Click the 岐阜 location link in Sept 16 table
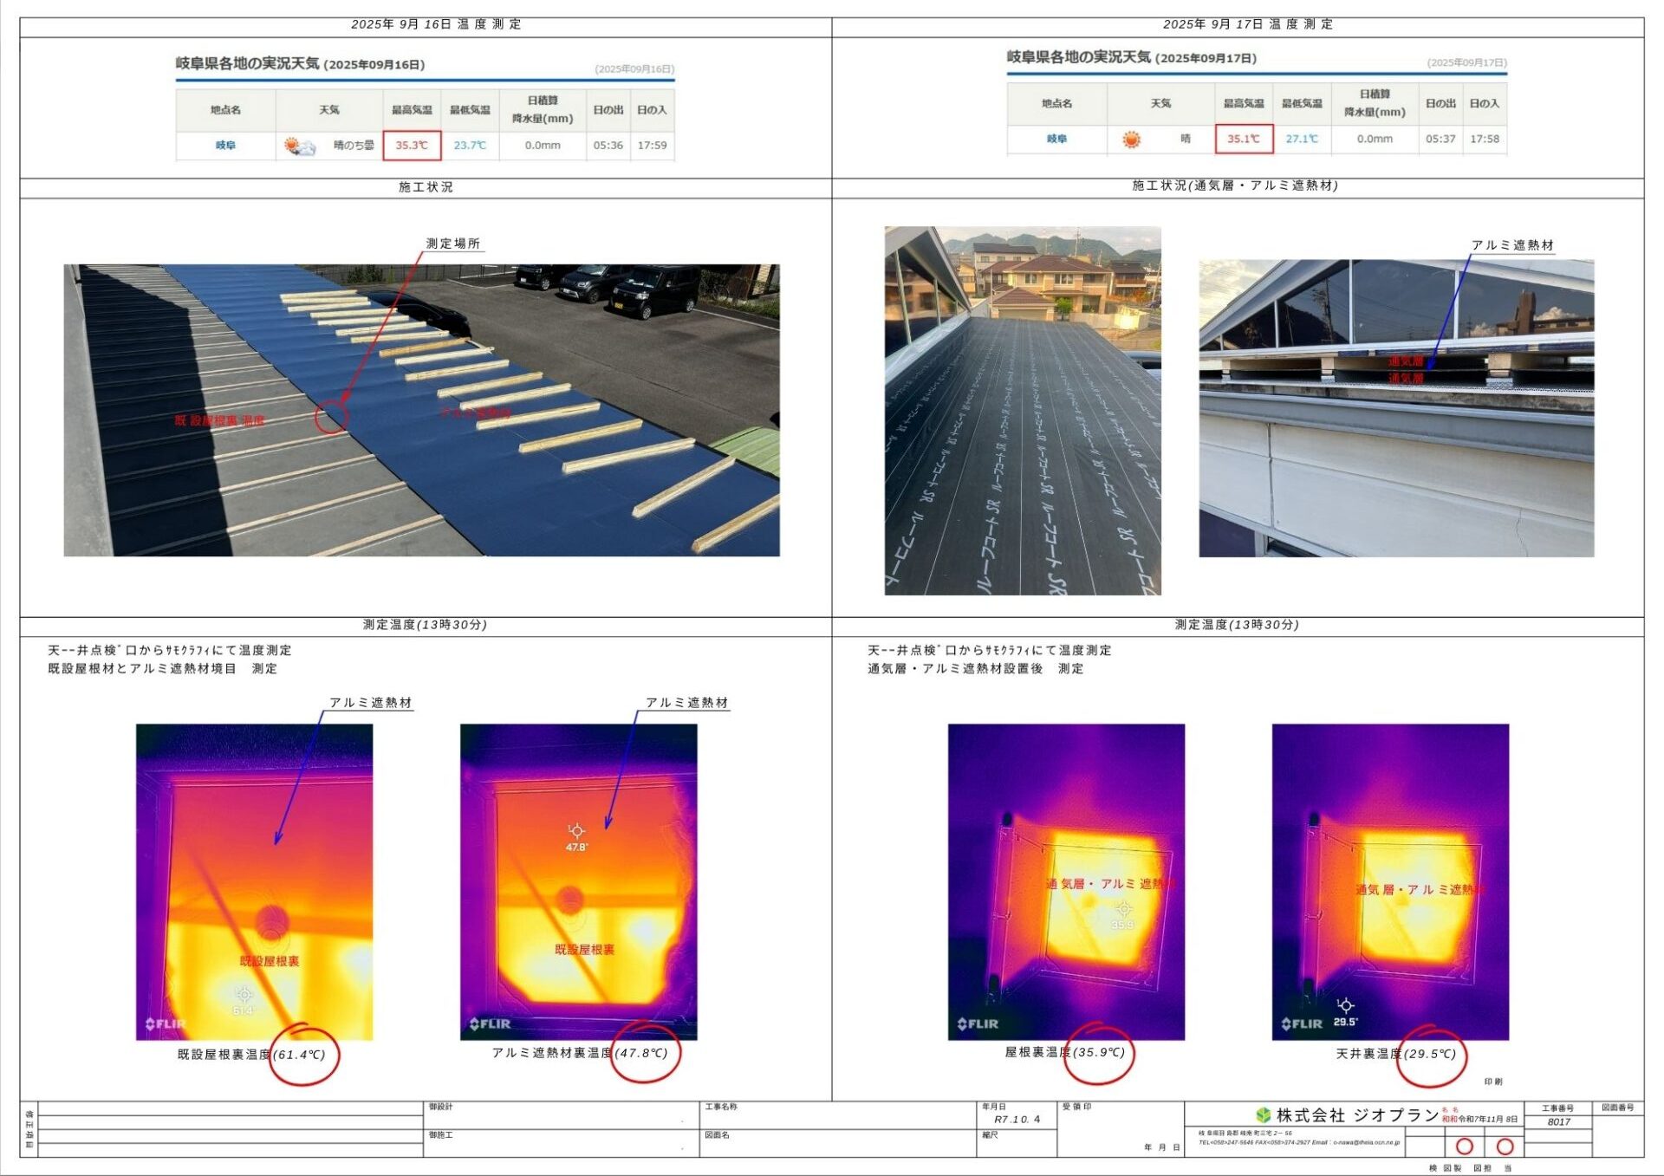1664x1176 pixels. coord(225,146)
